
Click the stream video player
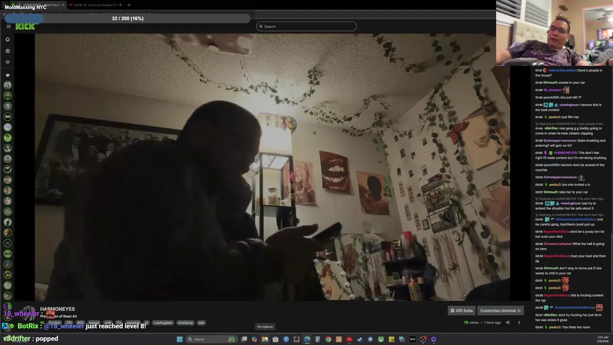pos(272,167)
